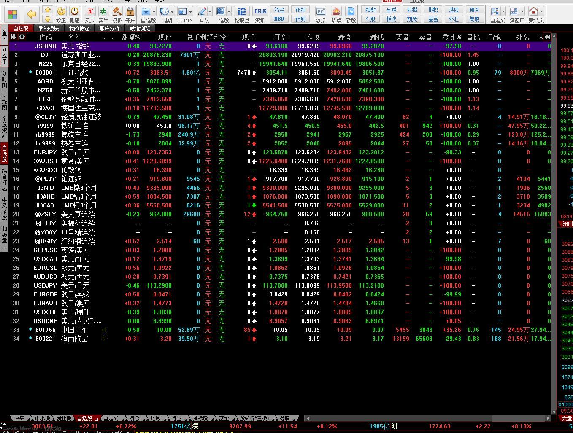Switch to the 我的板块 tab
The width and height of the screenshot is (573, 433).
click(49, 28)
